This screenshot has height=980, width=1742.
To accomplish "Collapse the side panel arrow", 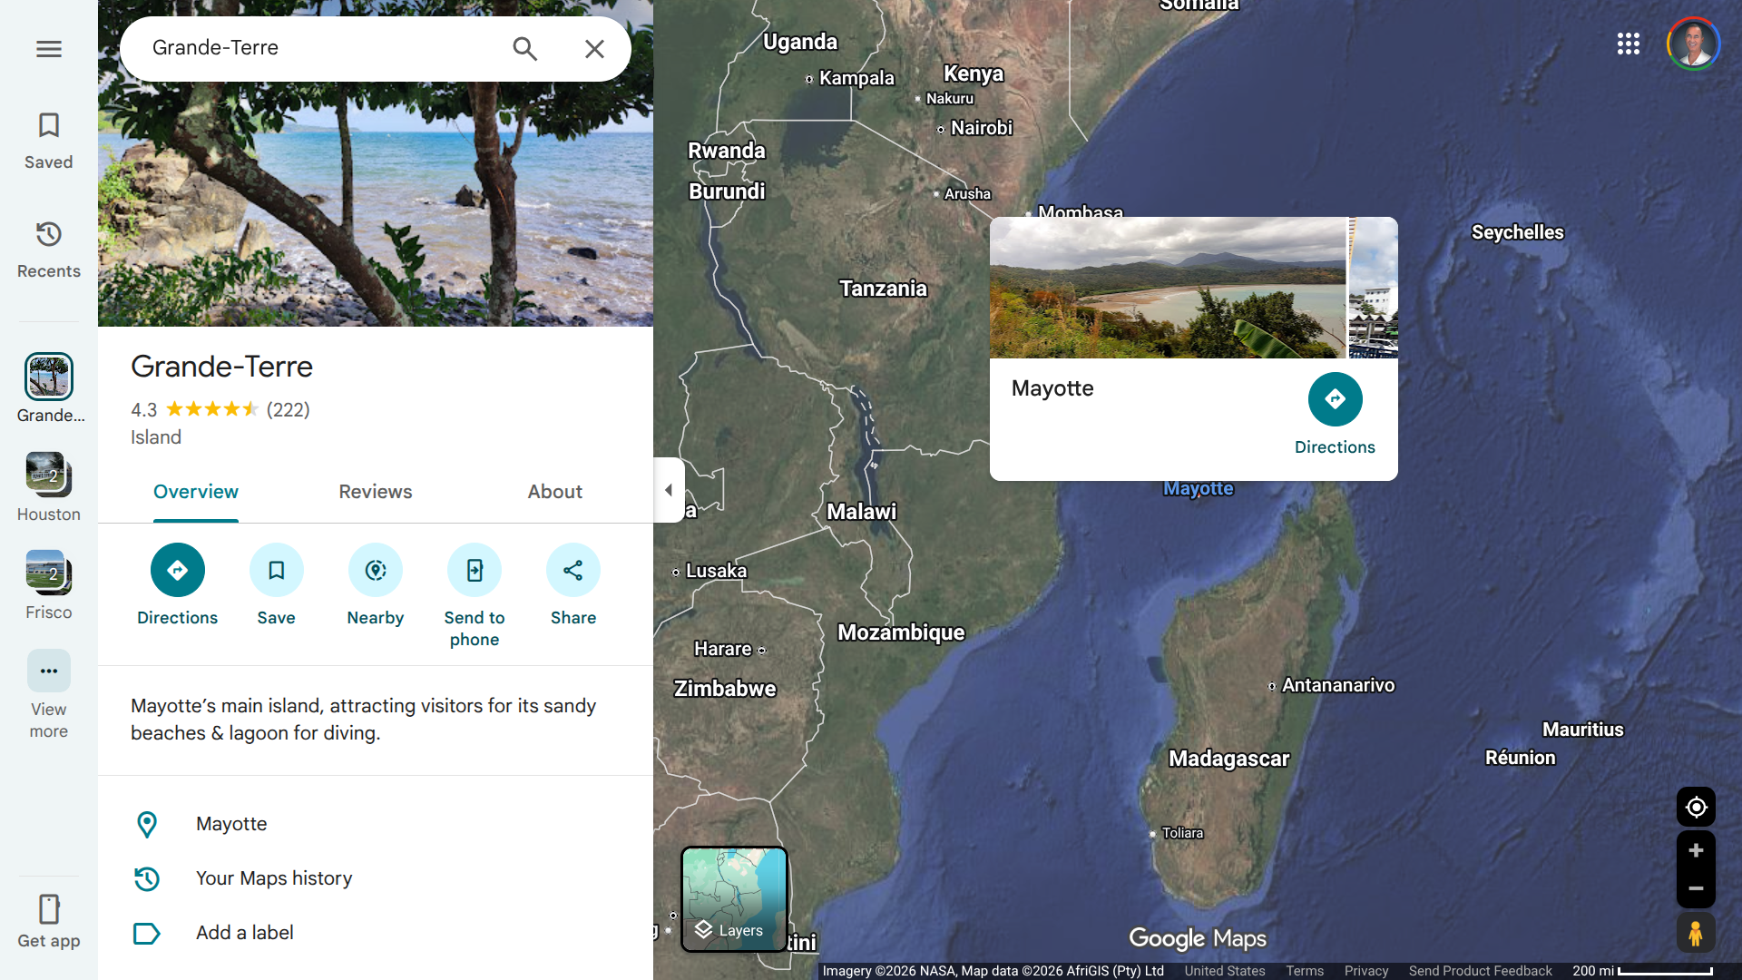I will tap(669, 490).
